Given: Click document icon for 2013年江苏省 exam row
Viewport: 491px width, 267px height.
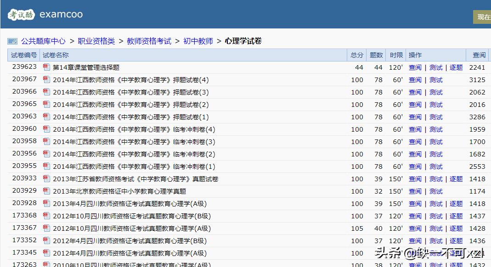Looking at the screenshot, I should (x=47, y=178).
